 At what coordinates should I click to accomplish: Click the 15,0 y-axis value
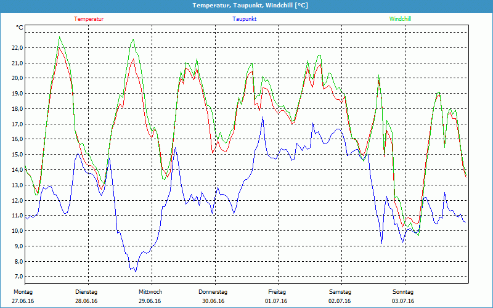click(x=17, y=155)
